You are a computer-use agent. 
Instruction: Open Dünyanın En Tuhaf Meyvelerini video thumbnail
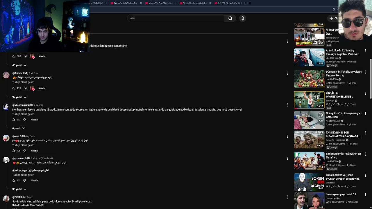pyautogui.click(x=309, y=78)
